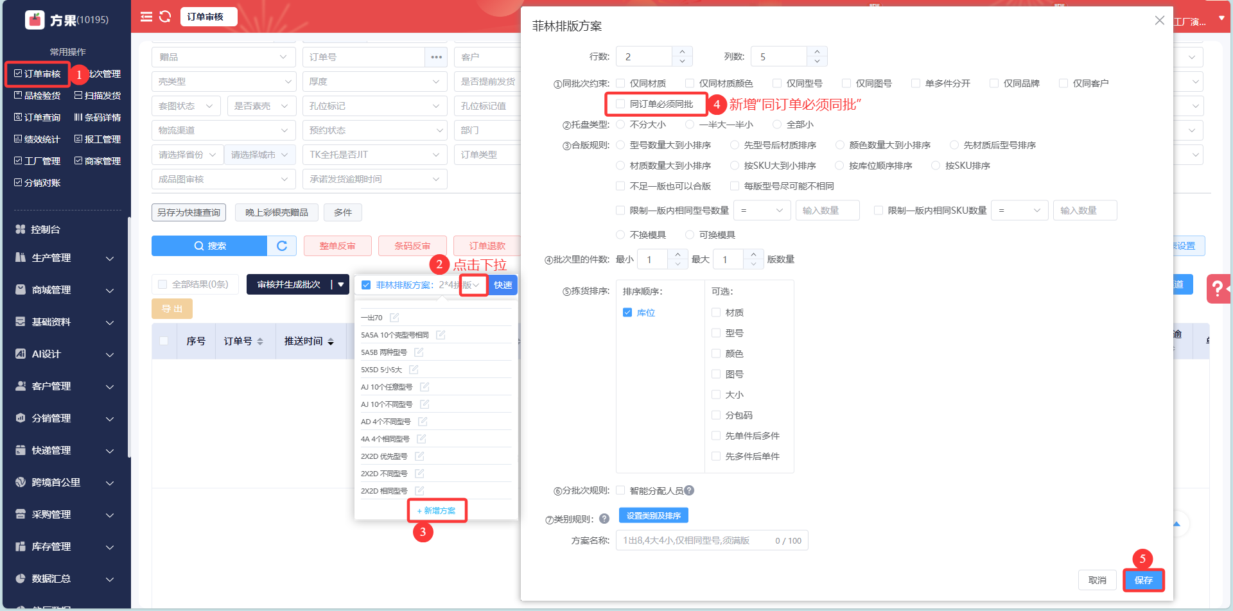Cancel the 菲林排版方案 dialog
The width and height of the screenshot is (1233, 611).
[1097, 580]
